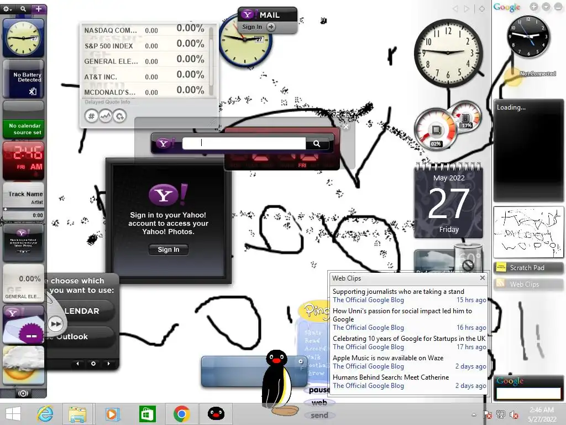Viewport: 566px width, 425px height.
Task: Expand the Web Clips gadget header
Action: click(528, 284)
